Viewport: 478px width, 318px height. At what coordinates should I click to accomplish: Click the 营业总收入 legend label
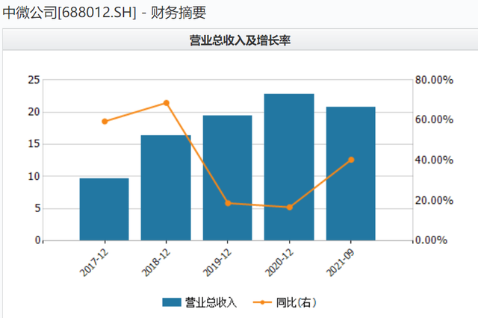211,302
